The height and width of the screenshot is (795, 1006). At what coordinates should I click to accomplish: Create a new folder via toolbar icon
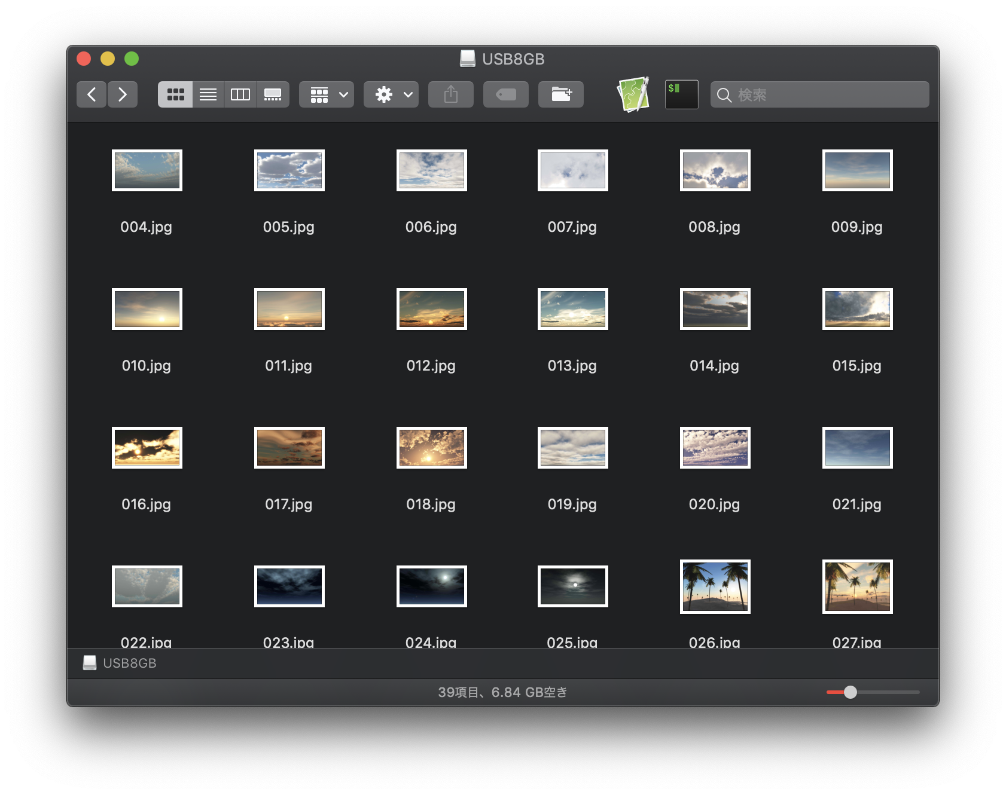[560, 94]
